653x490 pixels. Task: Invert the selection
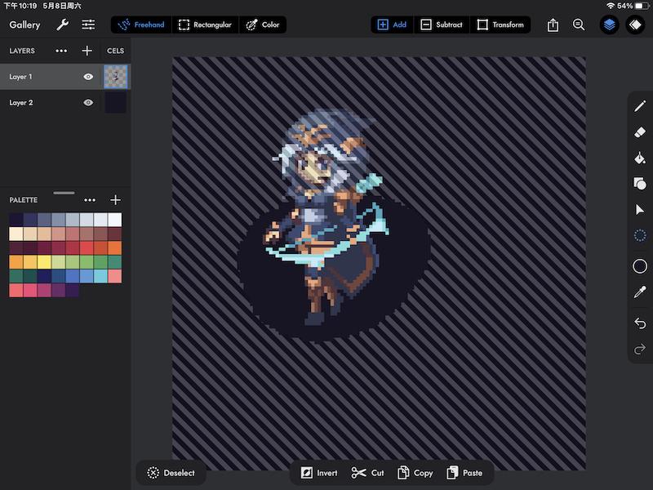318,472
